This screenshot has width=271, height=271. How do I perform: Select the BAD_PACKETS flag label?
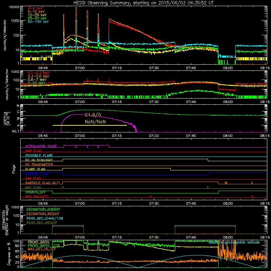coord(37,196)
